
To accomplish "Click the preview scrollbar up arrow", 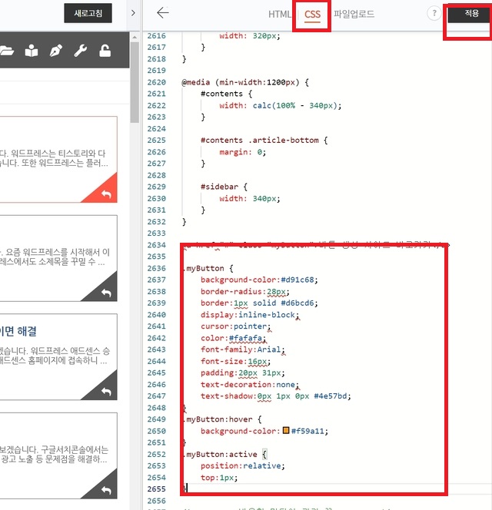I will click(x=135, y=37).
